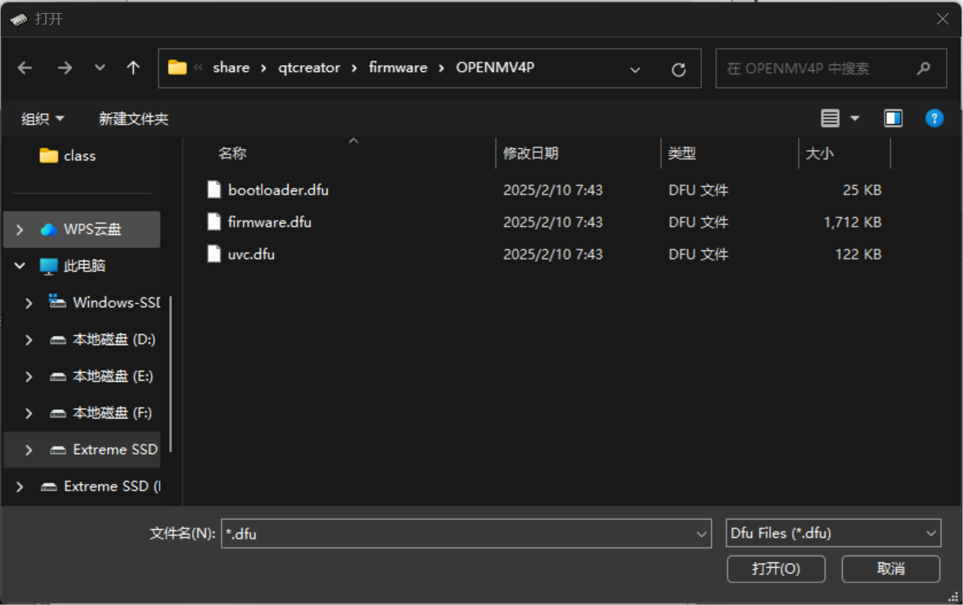Open the view options dropdown arrow
Screen dimensions: 963x605
click(x=854, y=118)
